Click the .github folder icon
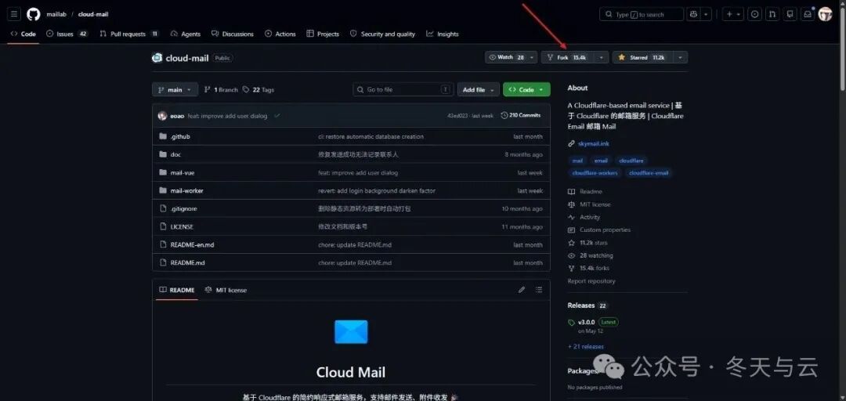846x401 pixels. [x=163, y=136]
